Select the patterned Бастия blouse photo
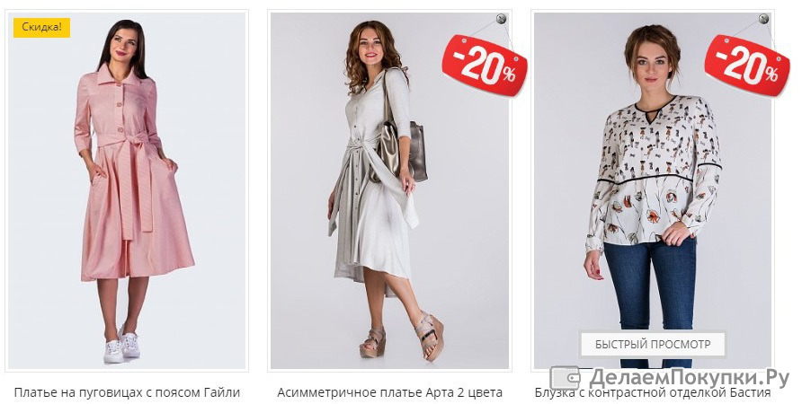This screenshot has height=404, width=802. point(653,190)
